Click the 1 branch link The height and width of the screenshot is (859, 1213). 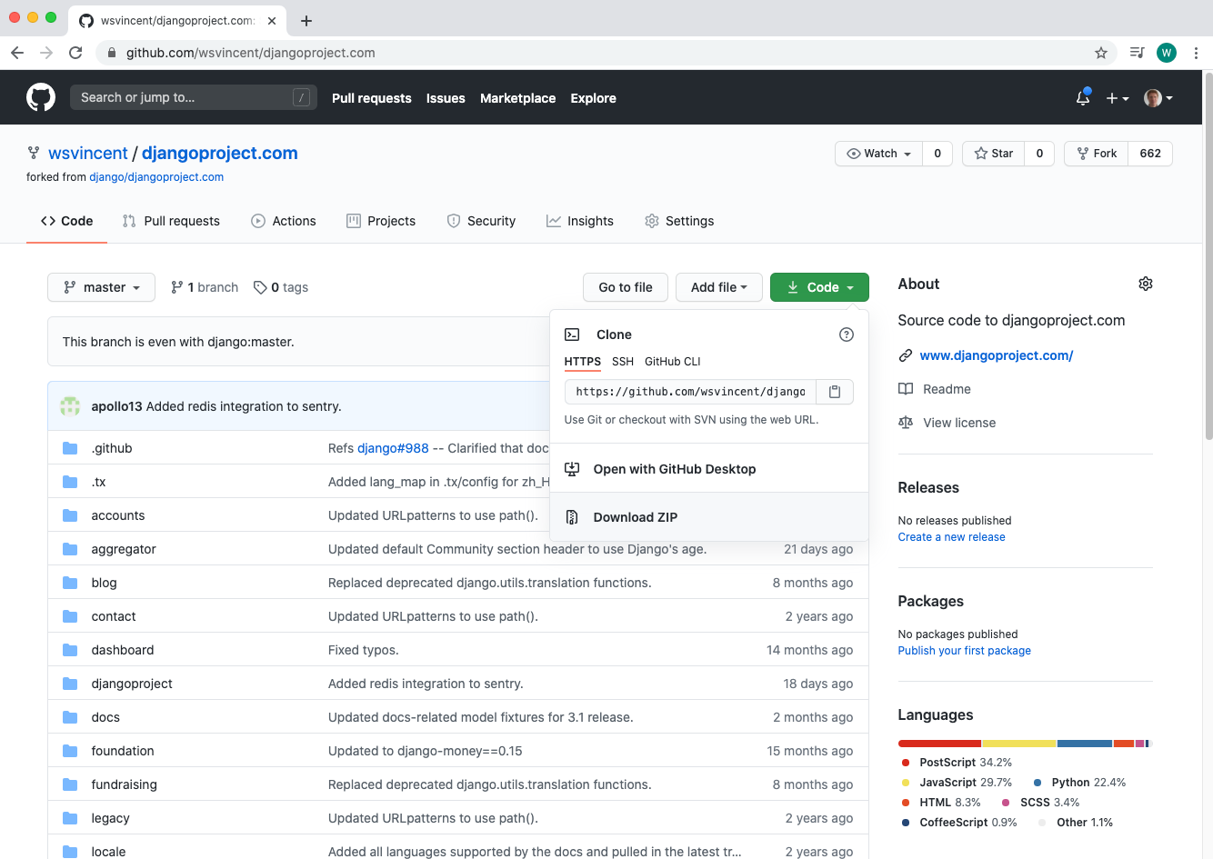pos(205,287)
